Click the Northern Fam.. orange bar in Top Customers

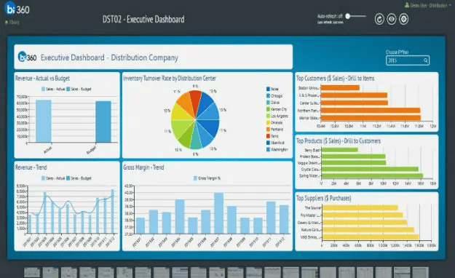coord(371,111)
